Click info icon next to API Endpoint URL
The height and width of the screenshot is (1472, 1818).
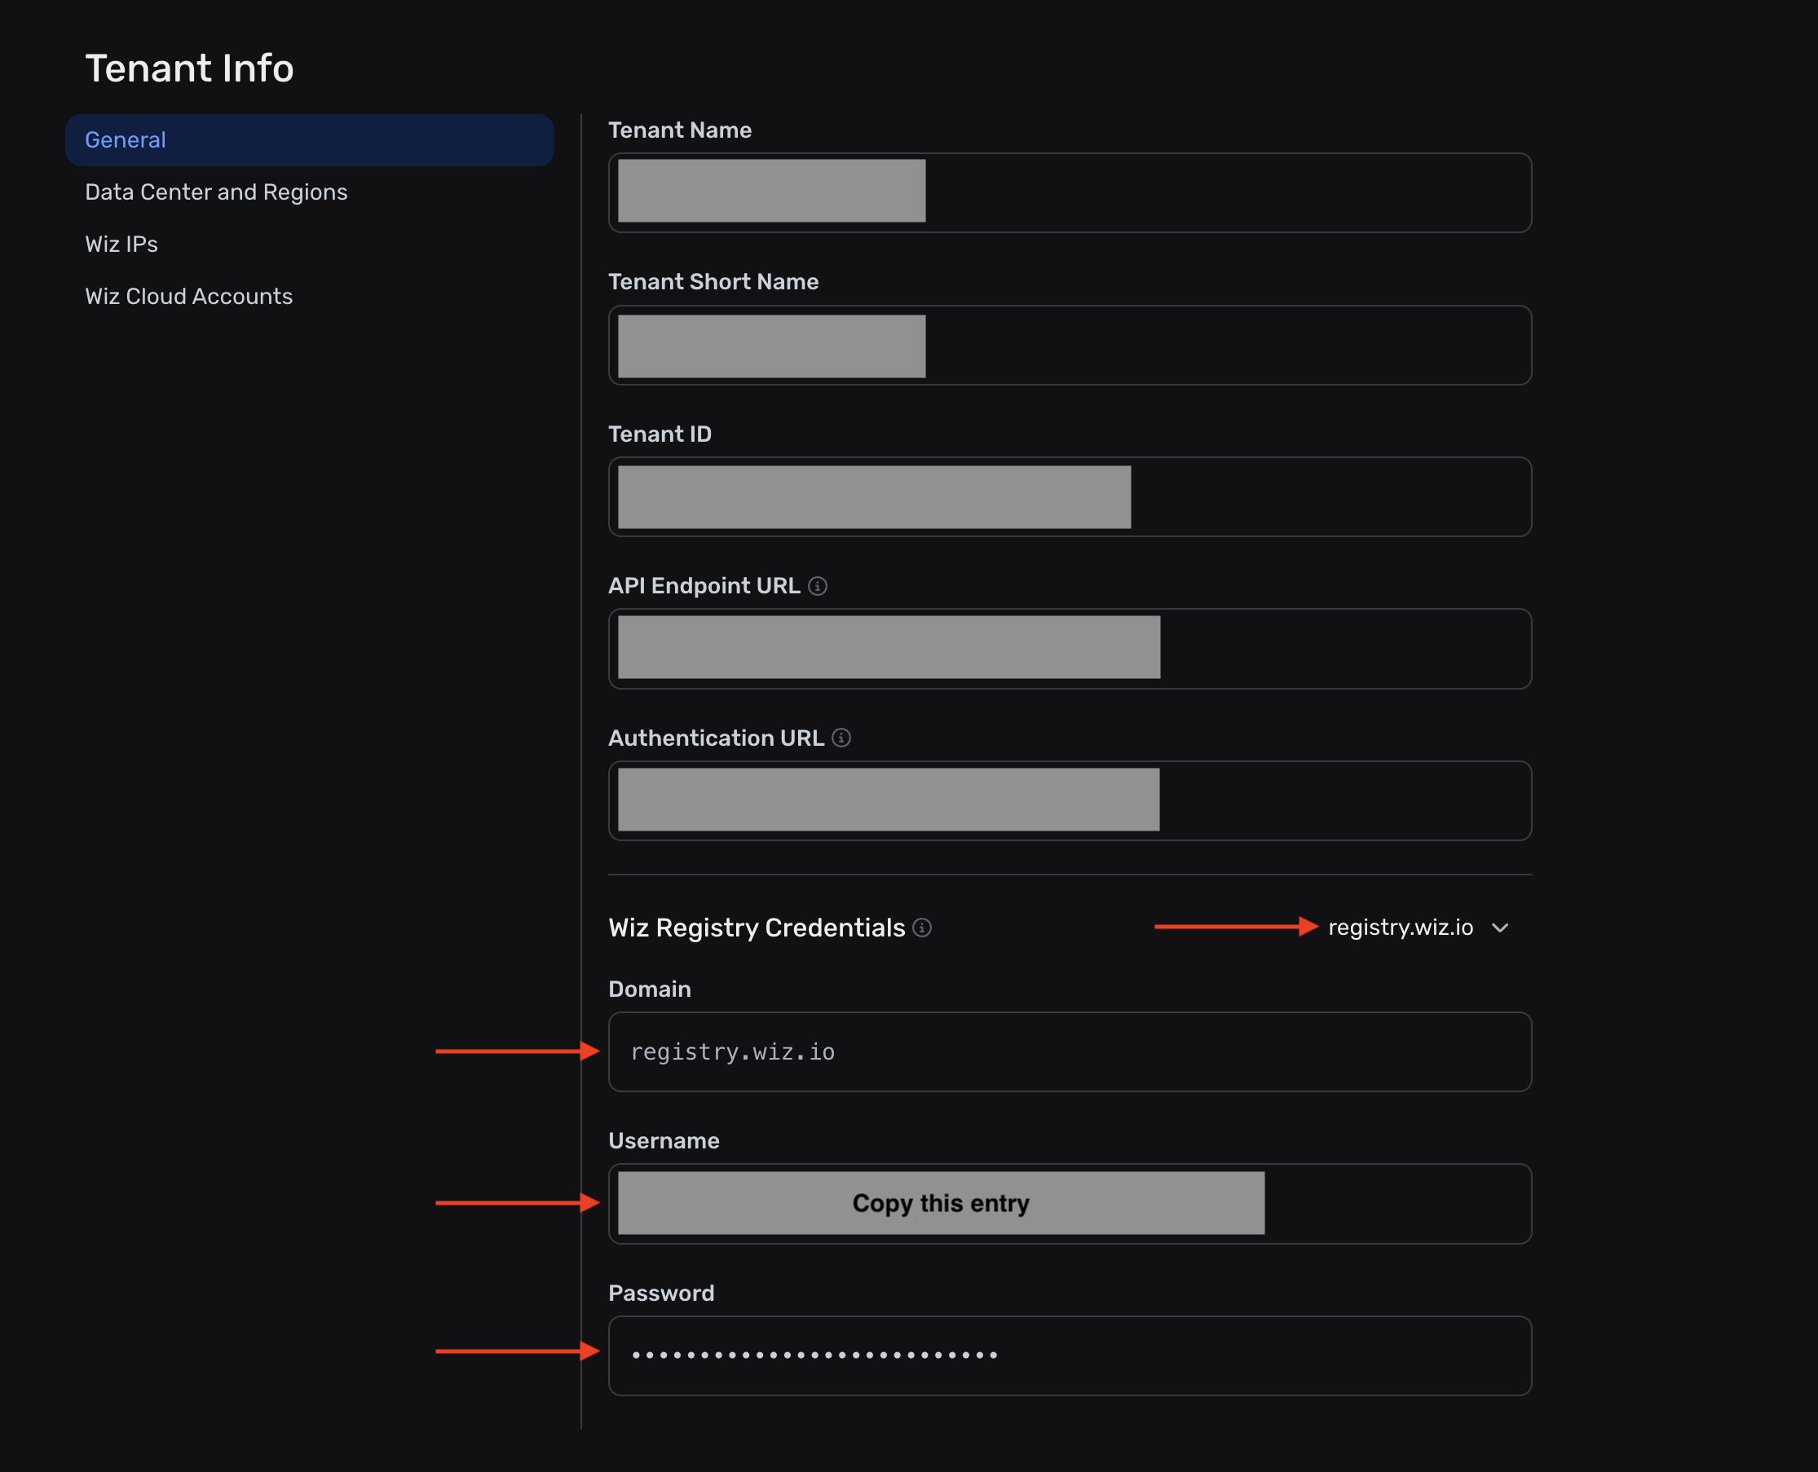click(x=818, y=586)
